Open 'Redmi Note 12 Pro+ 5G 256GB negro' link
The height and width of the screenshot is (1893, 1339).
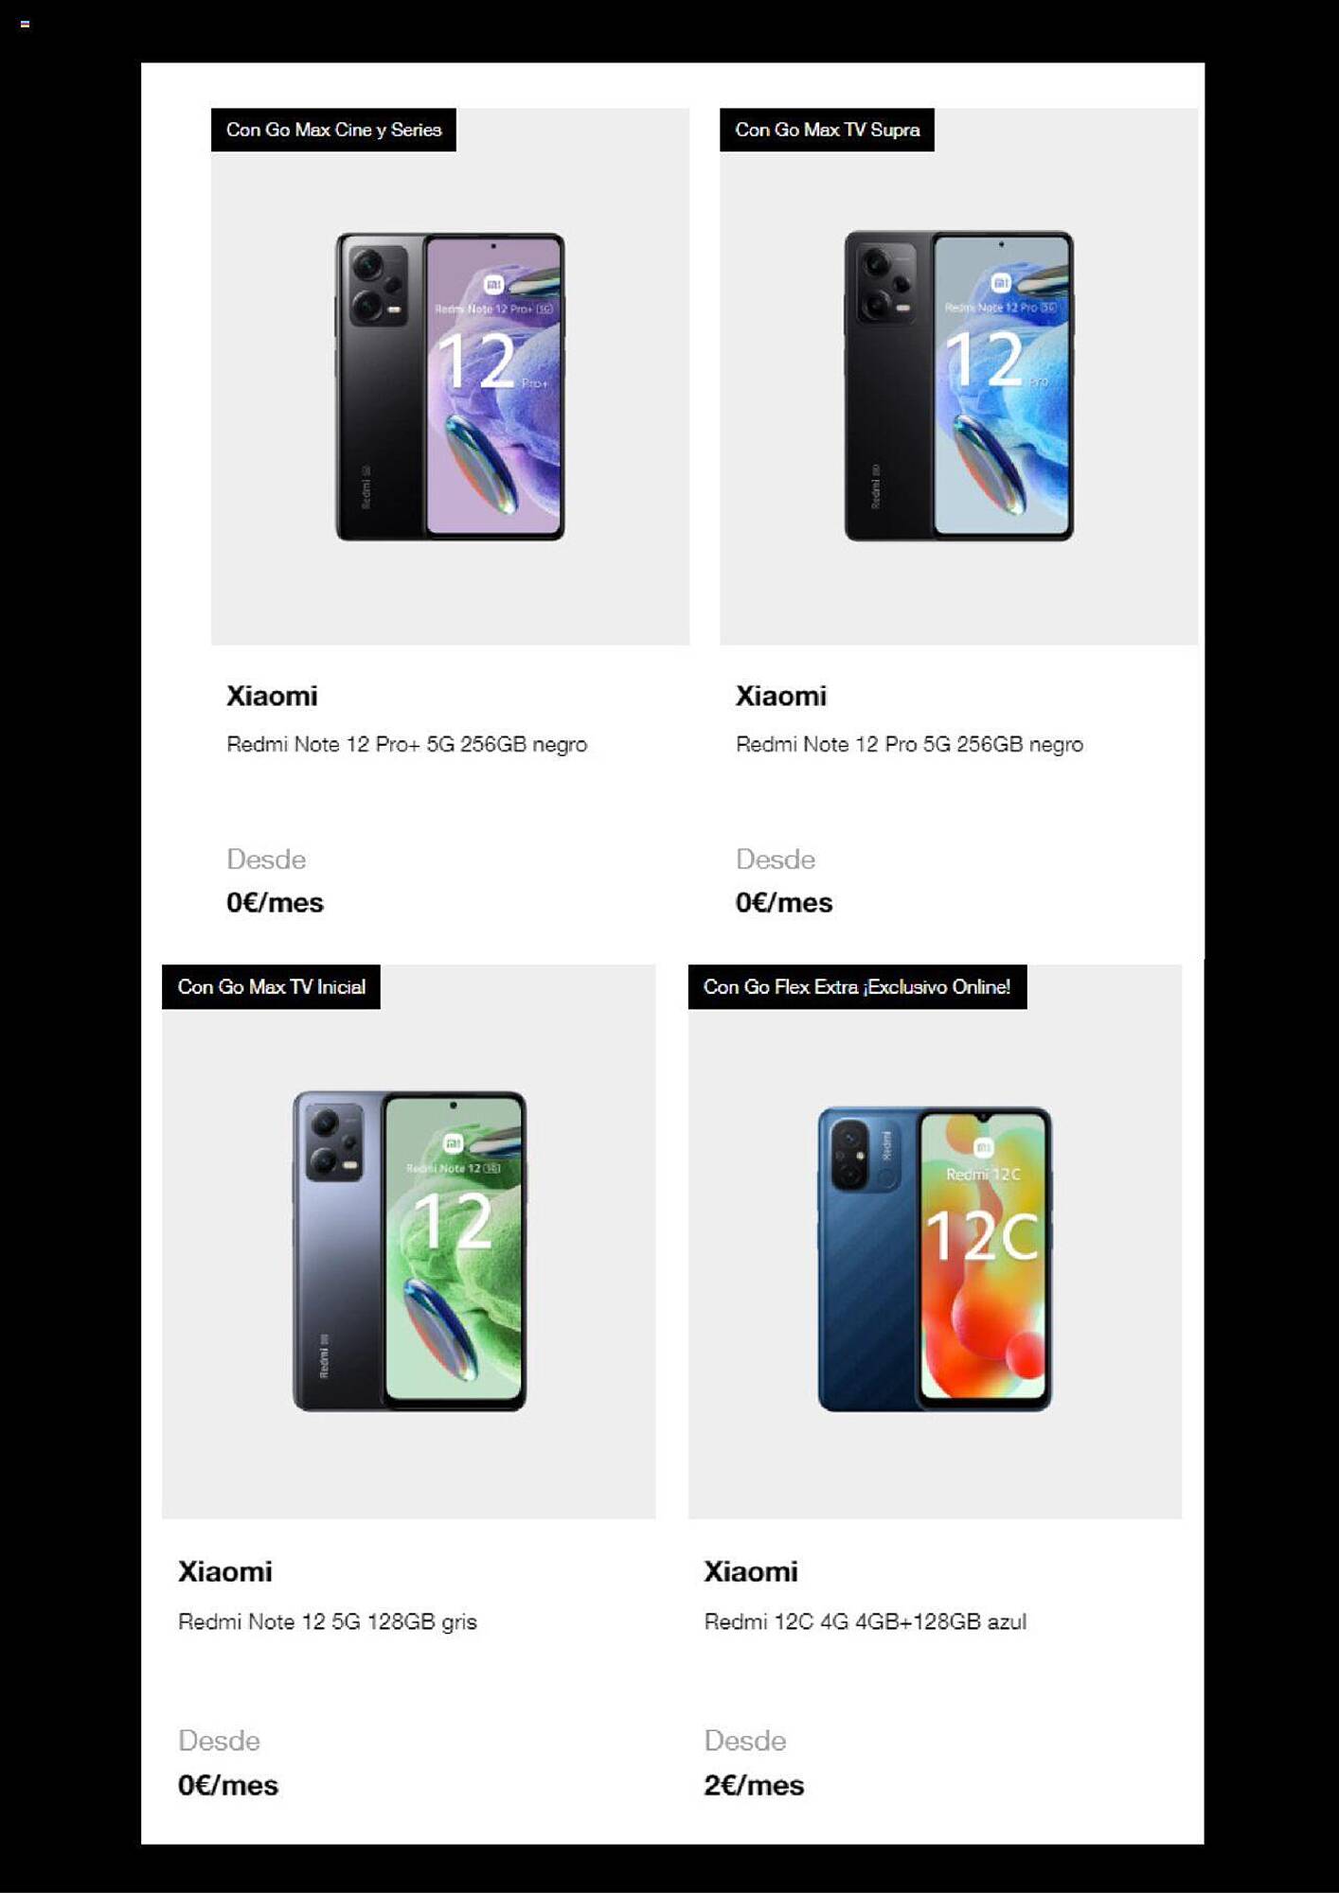406,744
